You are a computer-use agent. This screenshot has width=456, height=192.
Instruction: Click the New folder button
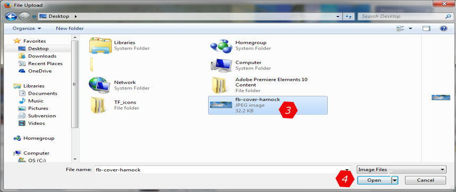click(70, 29)
